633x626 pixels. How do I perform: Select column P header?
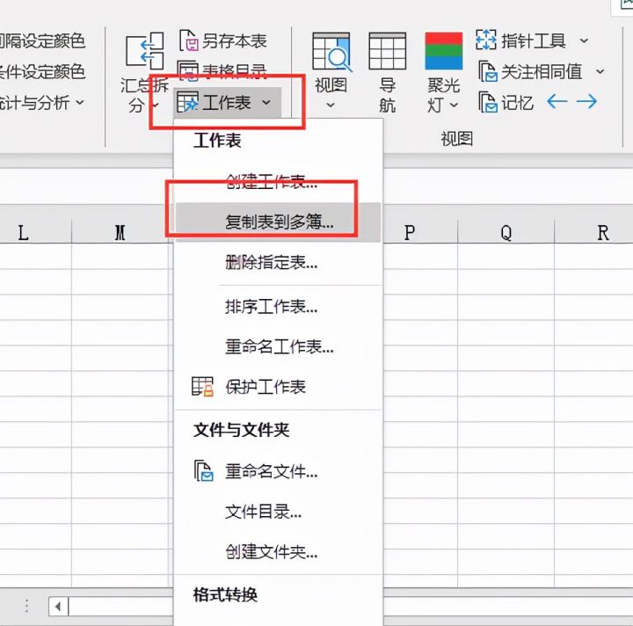[410, 232]
